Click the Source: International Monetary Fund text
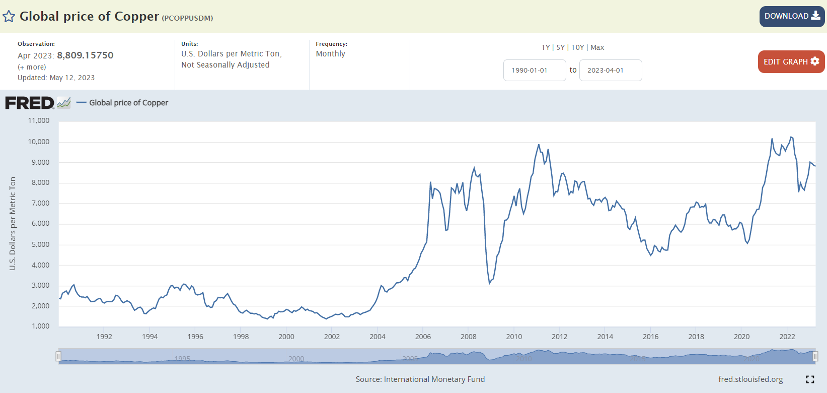The image size is (827, 393). (420, 379)
